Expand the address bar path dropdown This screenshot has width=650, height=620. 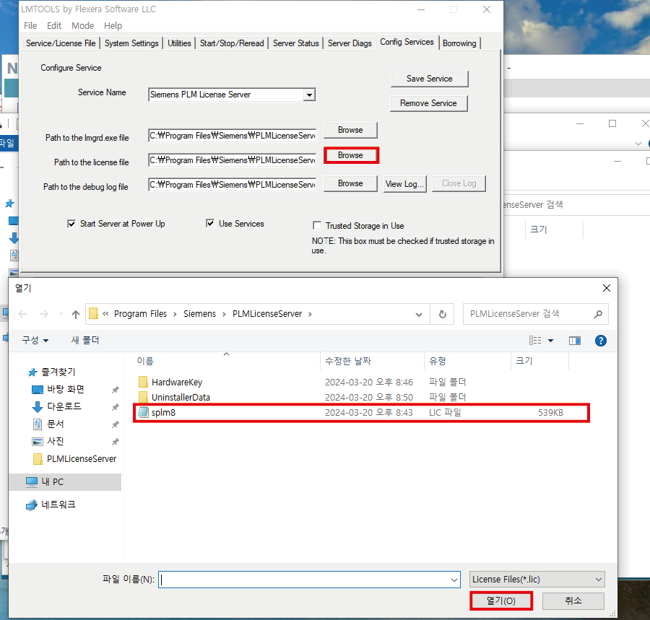pos(419,315)
